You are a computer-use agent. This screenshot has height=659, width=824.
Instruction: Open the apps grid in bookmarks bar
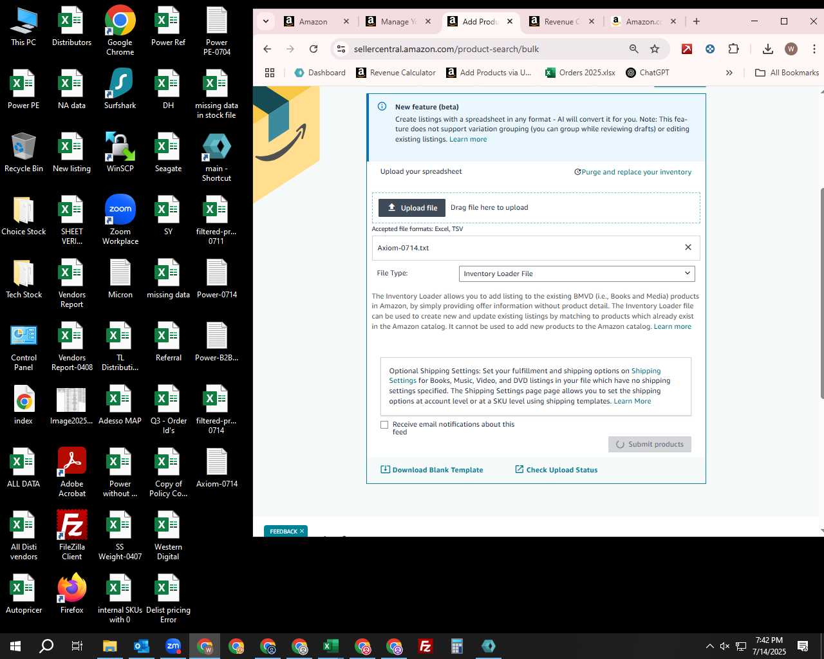[270, 73]
